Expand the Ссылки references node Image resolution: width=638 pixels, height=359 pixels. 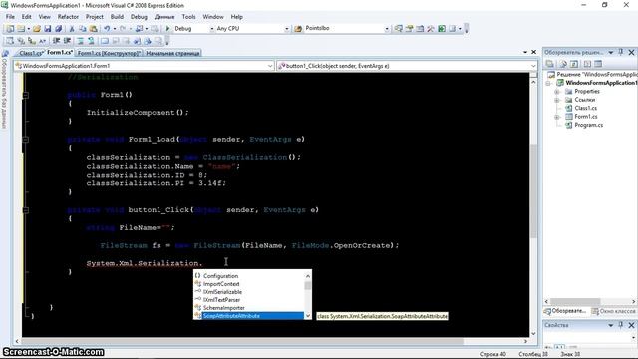coord(557,100)
